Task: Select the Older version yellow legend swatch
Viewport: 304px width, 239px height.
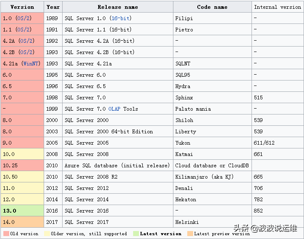Action: pos(47,234)
